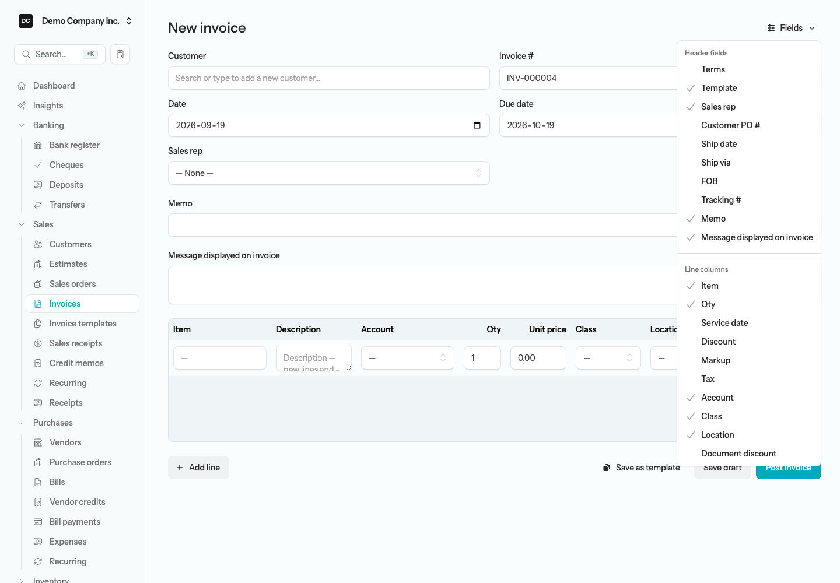Click the Expenses cash icon
Screen dimensions: 840x583
38,542
